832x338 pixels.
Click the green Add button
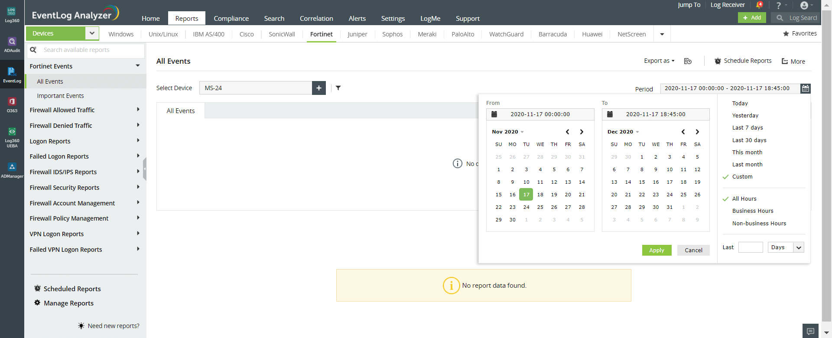(752, 18)
